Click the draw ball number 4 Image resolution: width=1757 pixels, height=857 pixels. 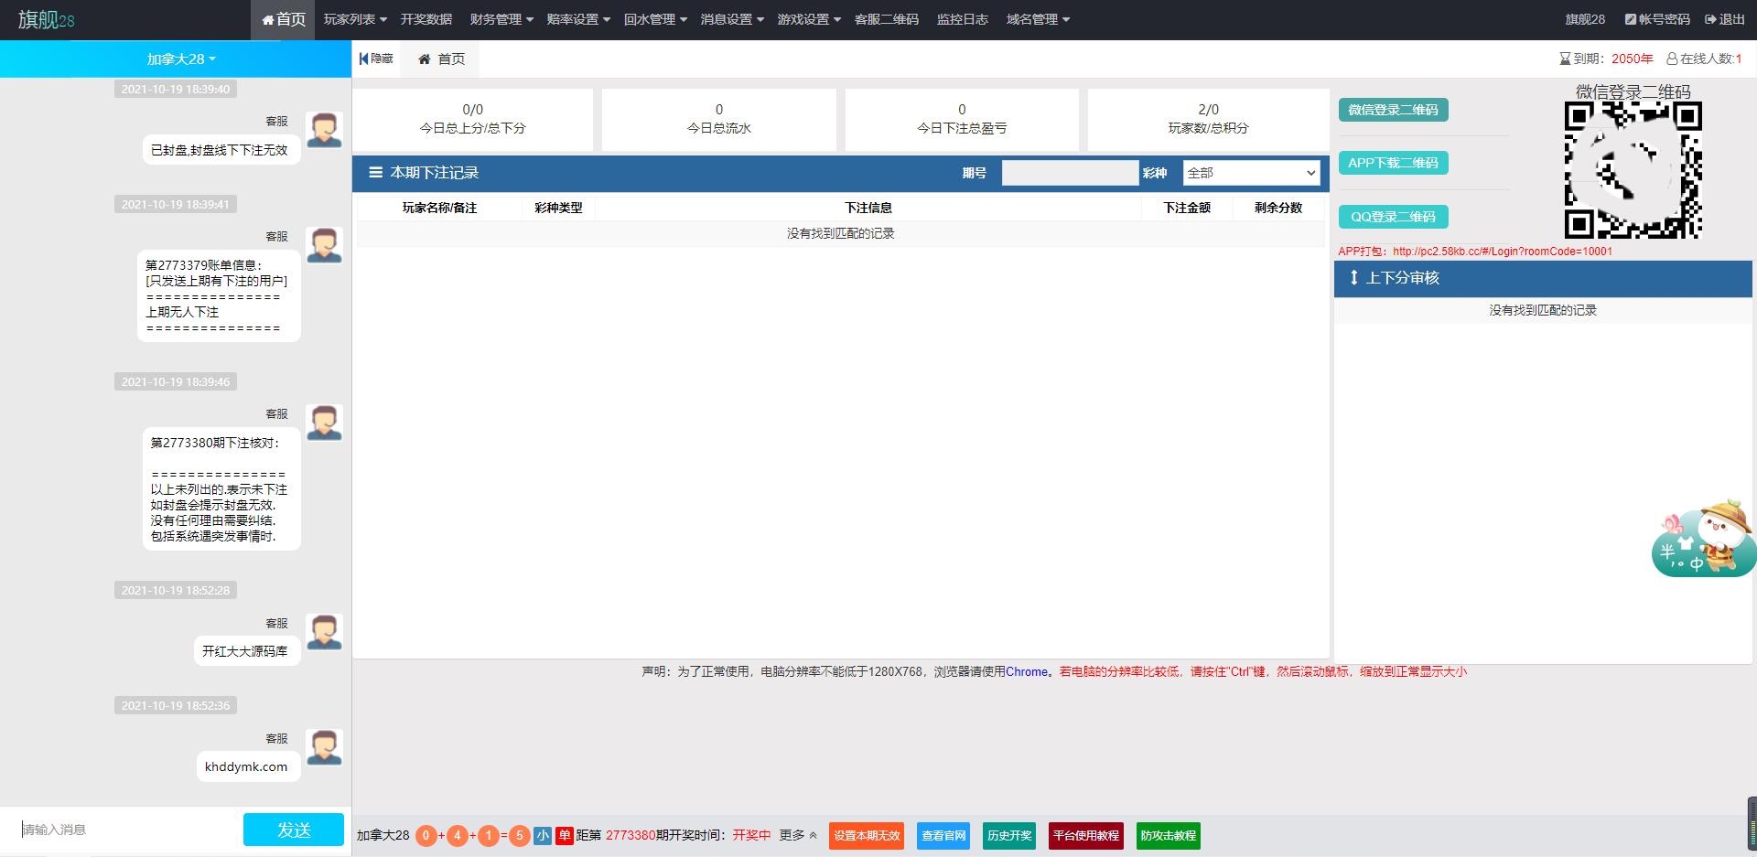point(457,835)
